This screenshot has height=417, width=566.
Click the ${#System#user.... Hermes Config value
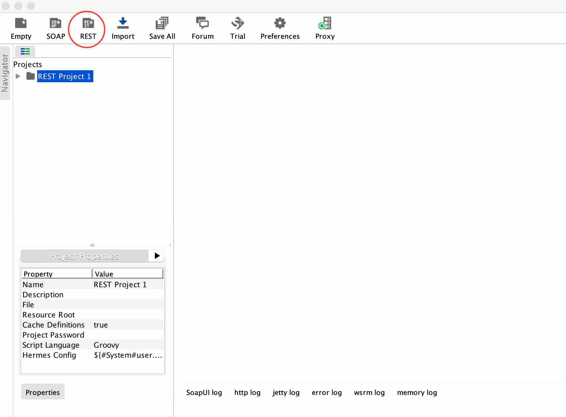[x=128, y=355]
